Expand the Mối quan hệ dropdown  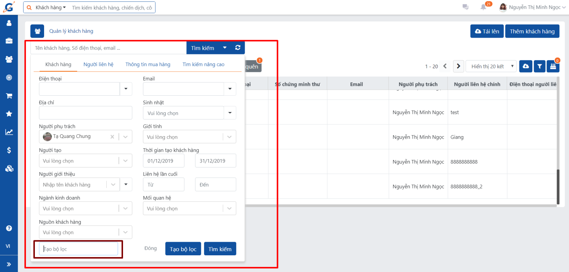(x=229, y=208)
